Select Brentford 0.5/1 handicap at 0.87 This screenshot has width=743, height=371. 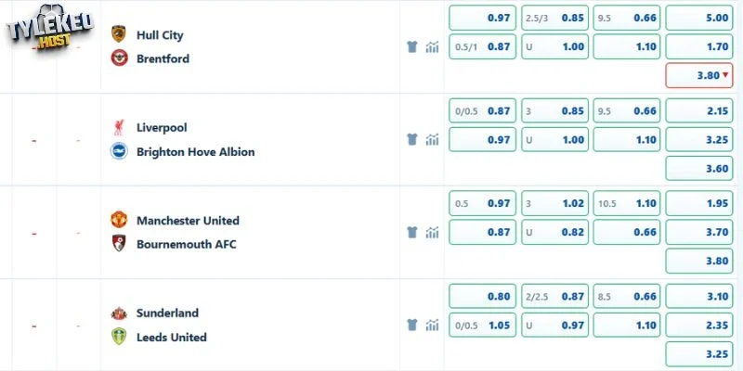[482, 47]
